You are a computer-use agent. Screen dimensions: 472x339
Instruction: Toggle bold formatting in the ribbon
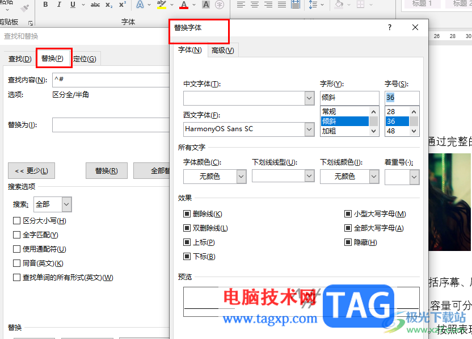coord(45,5)
